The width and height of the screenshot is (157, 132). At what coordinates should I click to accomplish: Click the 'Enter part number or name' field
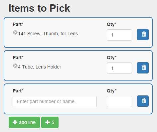pos(55,101)
